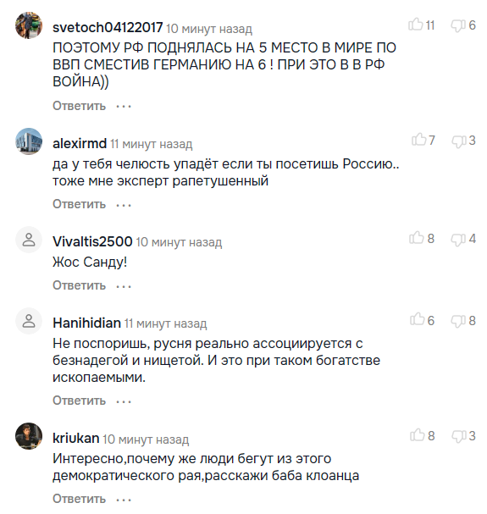
Task: Reply to kriukan's comment
Action: pyautogui.click(x=79, y=499)
